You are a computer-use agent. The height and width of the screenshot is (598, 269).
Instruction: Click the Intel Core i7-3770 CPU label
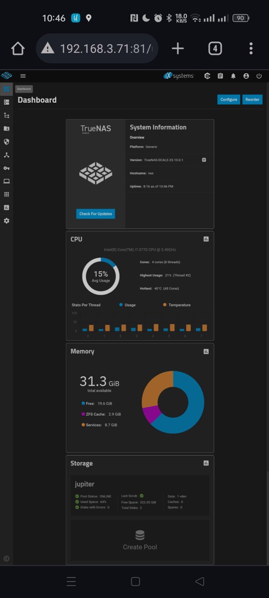click(140, 249)
